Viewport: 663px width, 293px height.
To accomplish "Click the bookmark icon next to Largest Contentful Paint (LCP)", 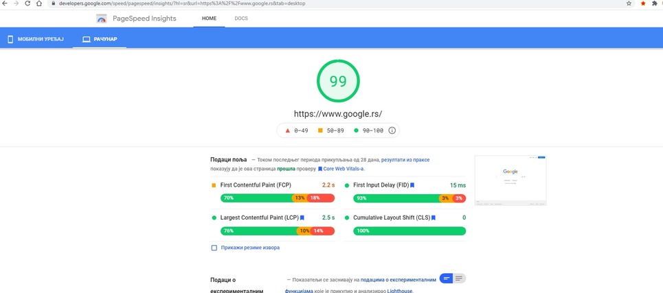I will coord(302,218).
